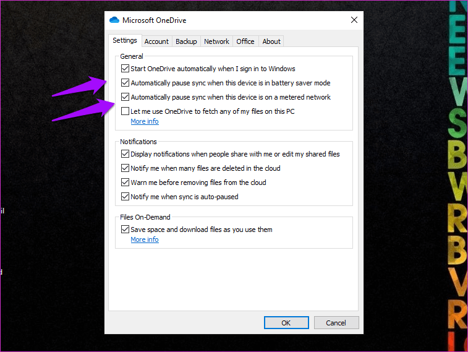Screen dimensions: 468x352
Task: Click the Microsoft OneDrive title text
Action: point(155,20)
